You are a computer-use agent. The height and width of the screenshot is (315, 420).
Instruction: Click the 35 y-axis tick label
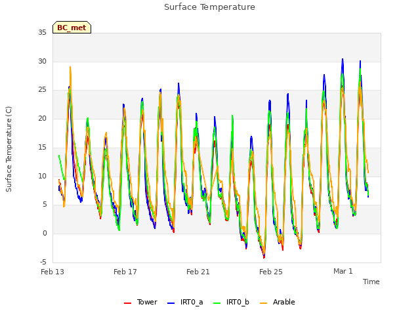42,32
